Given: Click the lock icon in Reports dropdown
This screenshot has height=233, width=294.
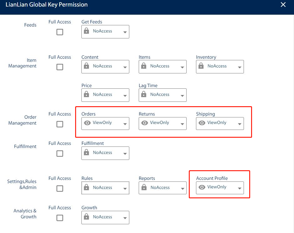Looking at the screenshot, I should pyautogui.click(x=144, y=187).
